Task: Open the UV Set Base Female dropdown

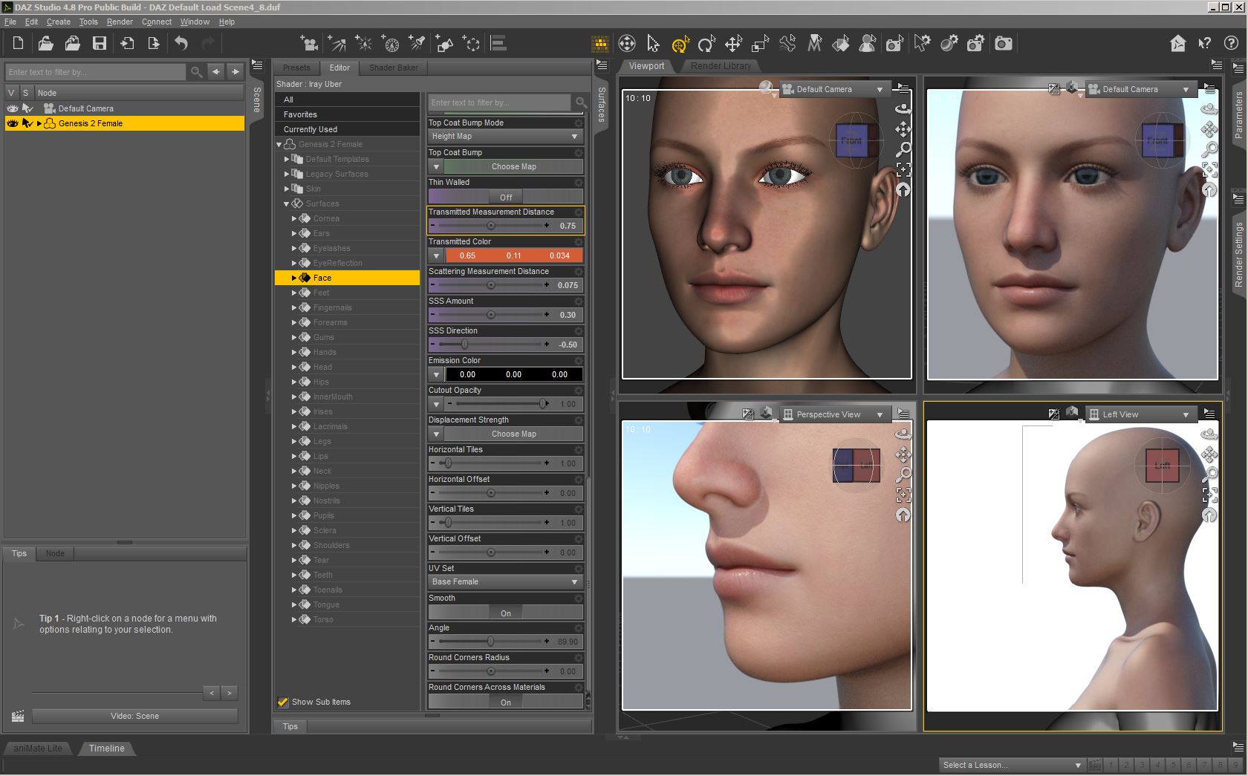Action: (x=505, y=582)
